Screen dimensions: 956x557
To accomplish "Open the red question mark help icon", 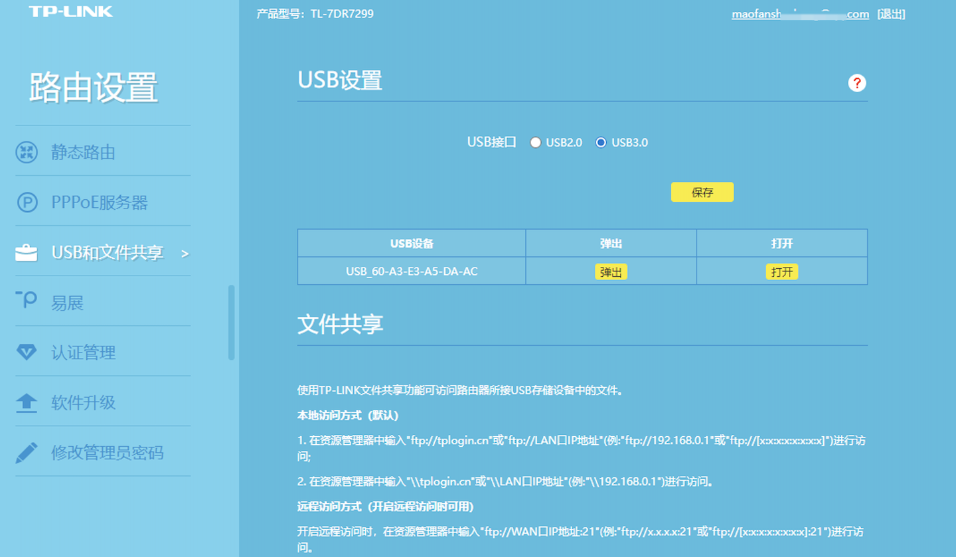I will click(x=857, y=83).
